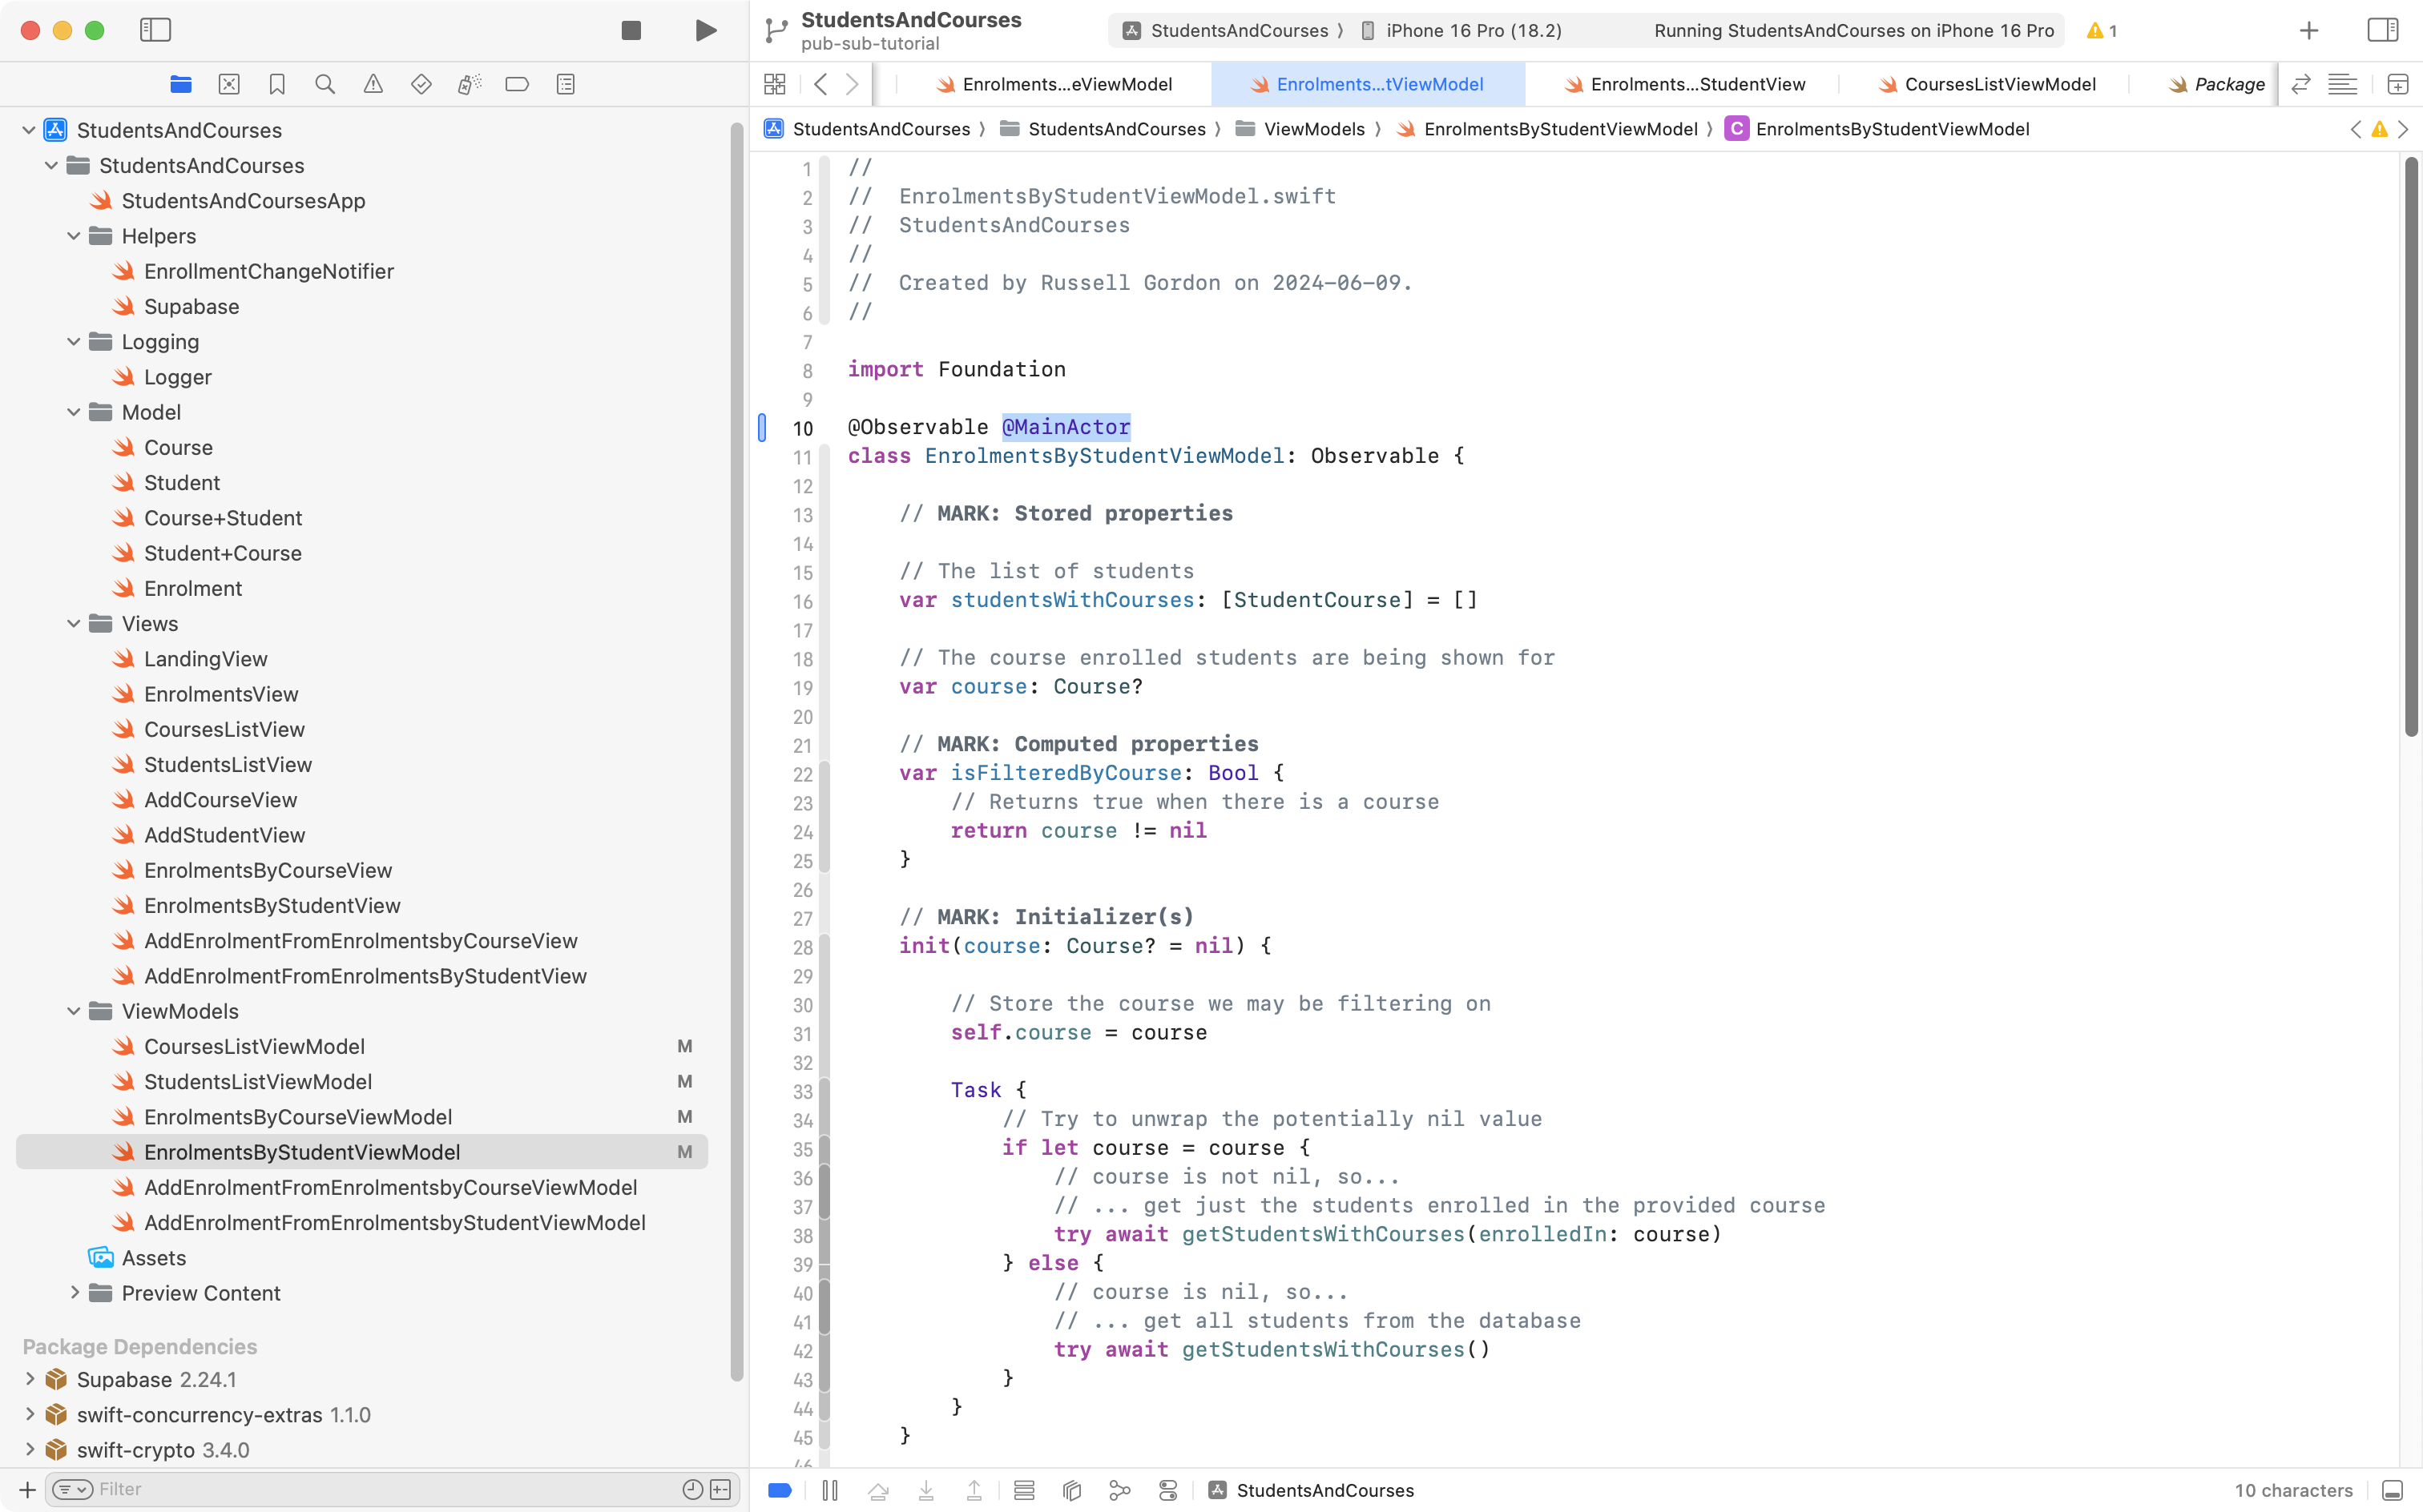This screenshot has width=2423, height=1512.
Task: Switch to Enrolments...StudentView editor tab
Action: (1697, 85)
